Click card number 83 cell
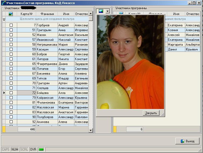The width and height of the screenshot is (203, 153). coord(27,112)
